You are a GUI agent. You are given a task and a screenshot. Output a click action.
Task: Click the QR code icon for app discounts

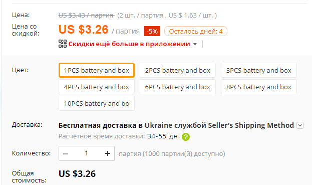coord(63,44)
